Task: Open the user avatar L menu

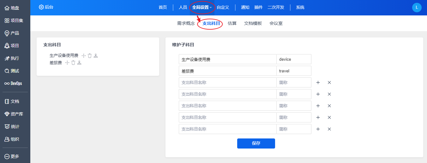Action: tap(417, 8)
